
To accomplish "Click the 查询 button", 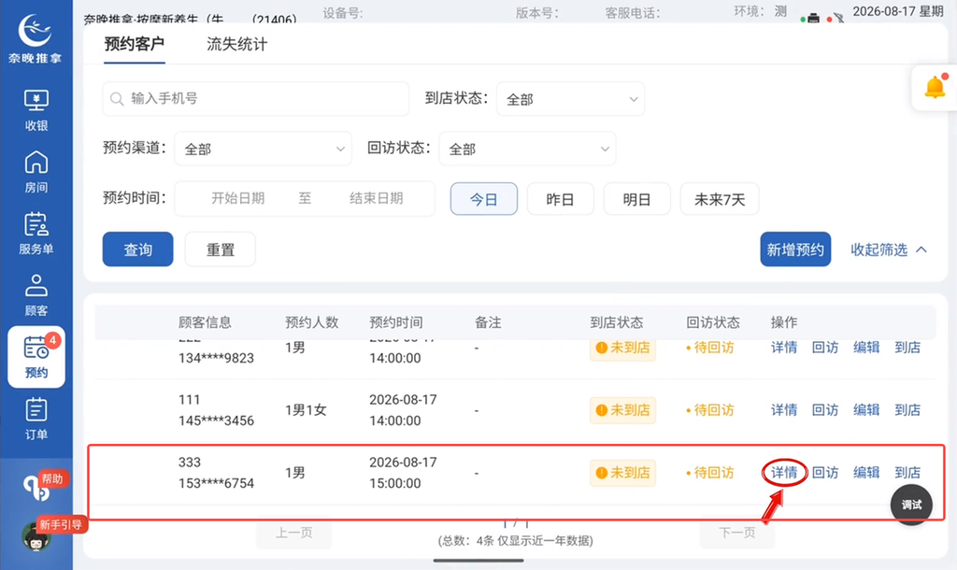I will pos(138,249).
